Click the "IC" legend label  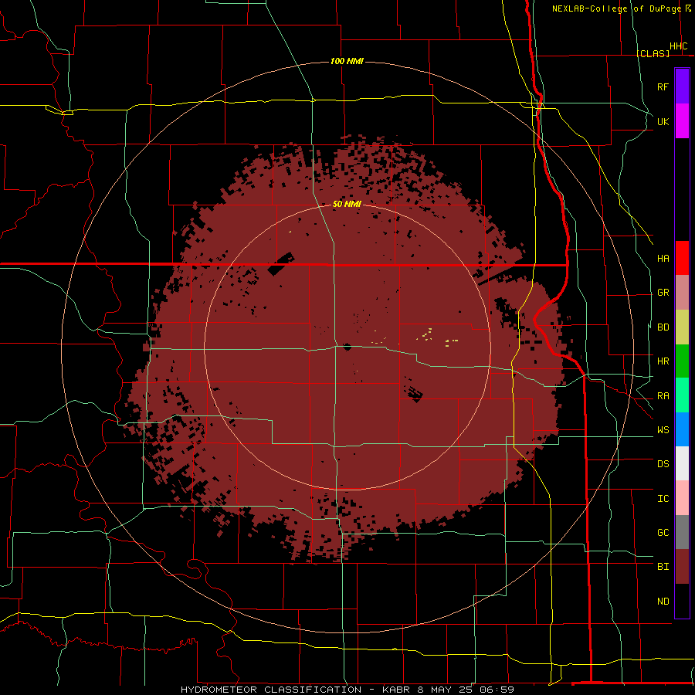click(x=663, y=499)
